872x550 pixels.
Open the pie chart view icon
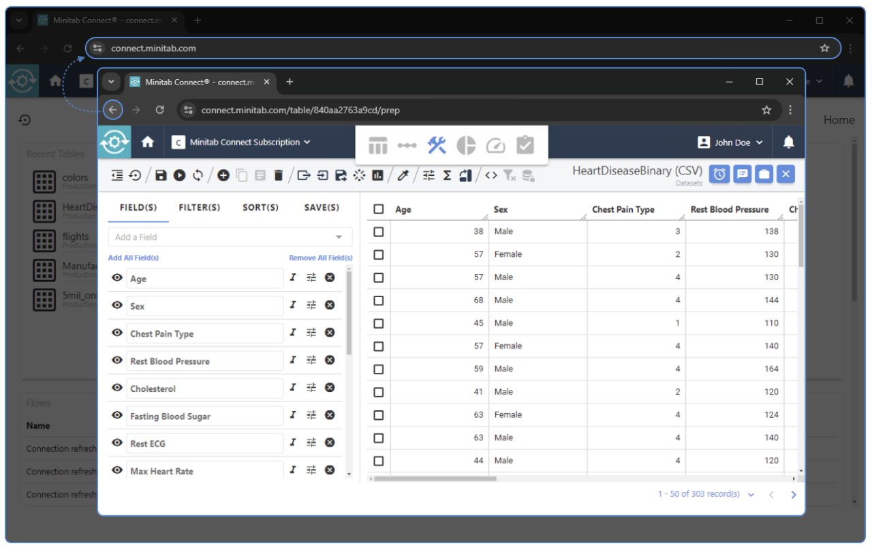point(466,145)
